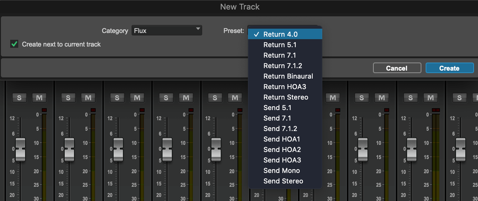Solo the fourth channel strip
Viewport: 478px width, 201px height.
pyautogui.click(x=166, y=98)
